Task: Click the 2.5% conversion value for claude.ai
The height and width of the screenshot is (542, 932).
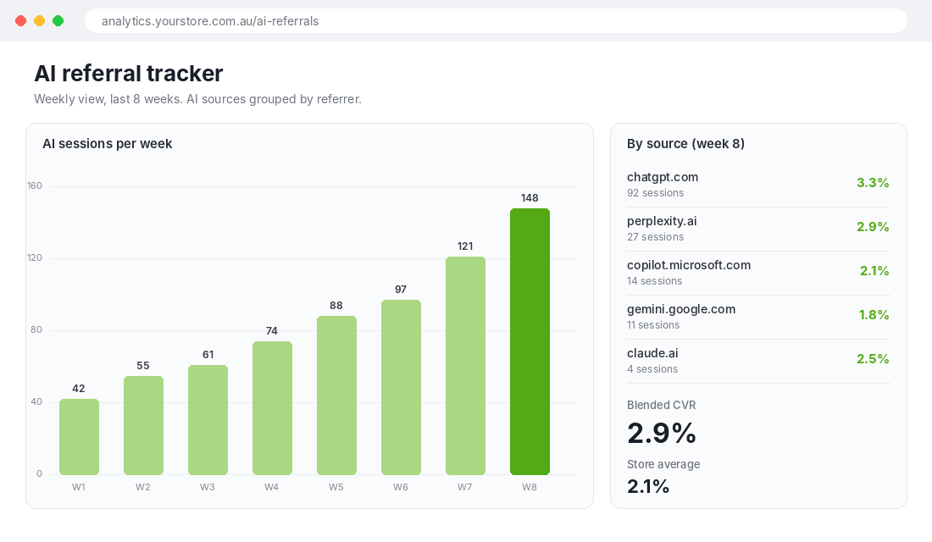Action: [873, 358]
